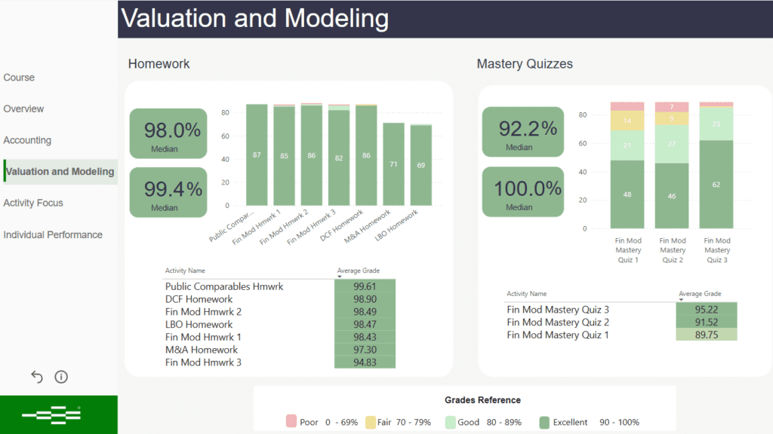Go to Individual Performance page

(53, 234)
